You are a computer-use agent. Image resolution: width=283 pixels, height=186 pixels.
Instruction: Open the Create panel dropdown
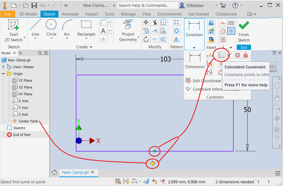pyautogui.click(x=91, y=47)
